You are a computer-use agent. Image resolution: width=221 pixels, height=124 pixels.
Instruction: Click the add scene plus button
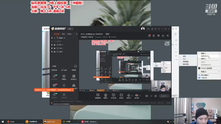(77, 34)
